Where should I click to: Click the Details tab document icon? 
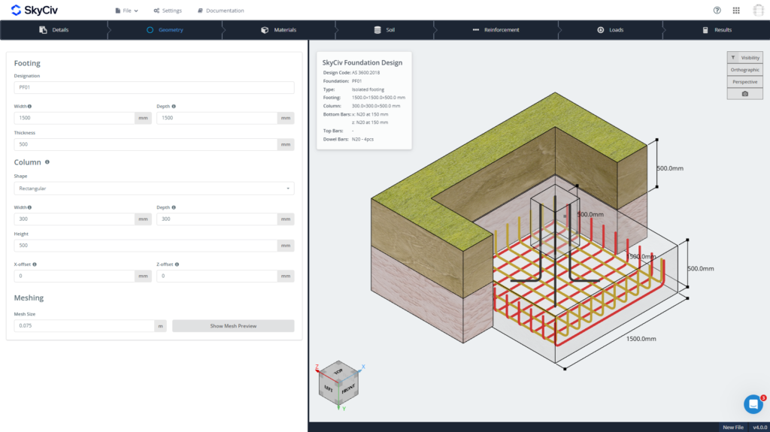click(43, 30)
